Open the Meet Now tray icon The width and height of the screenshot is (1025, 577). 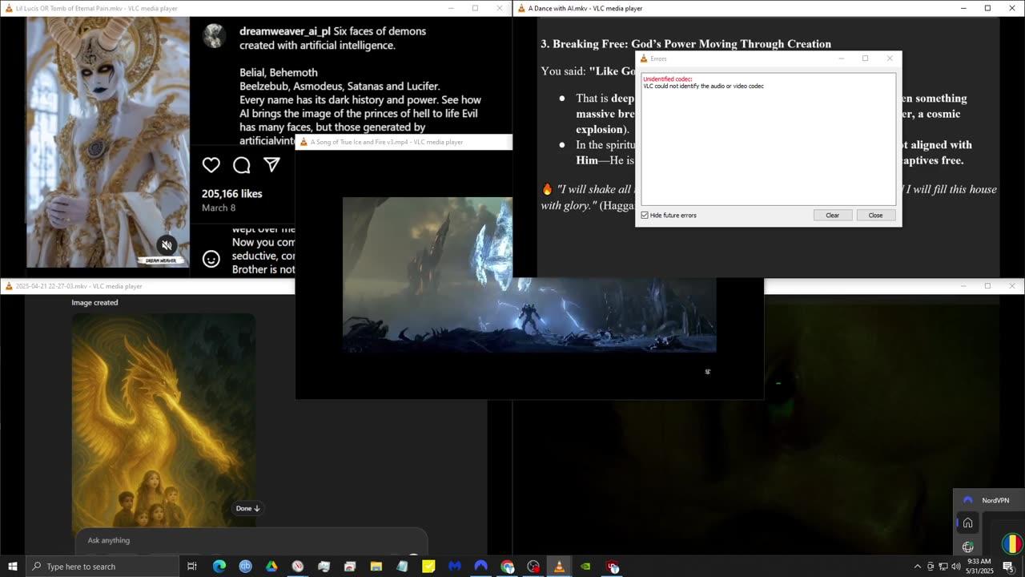click(930, 567)
